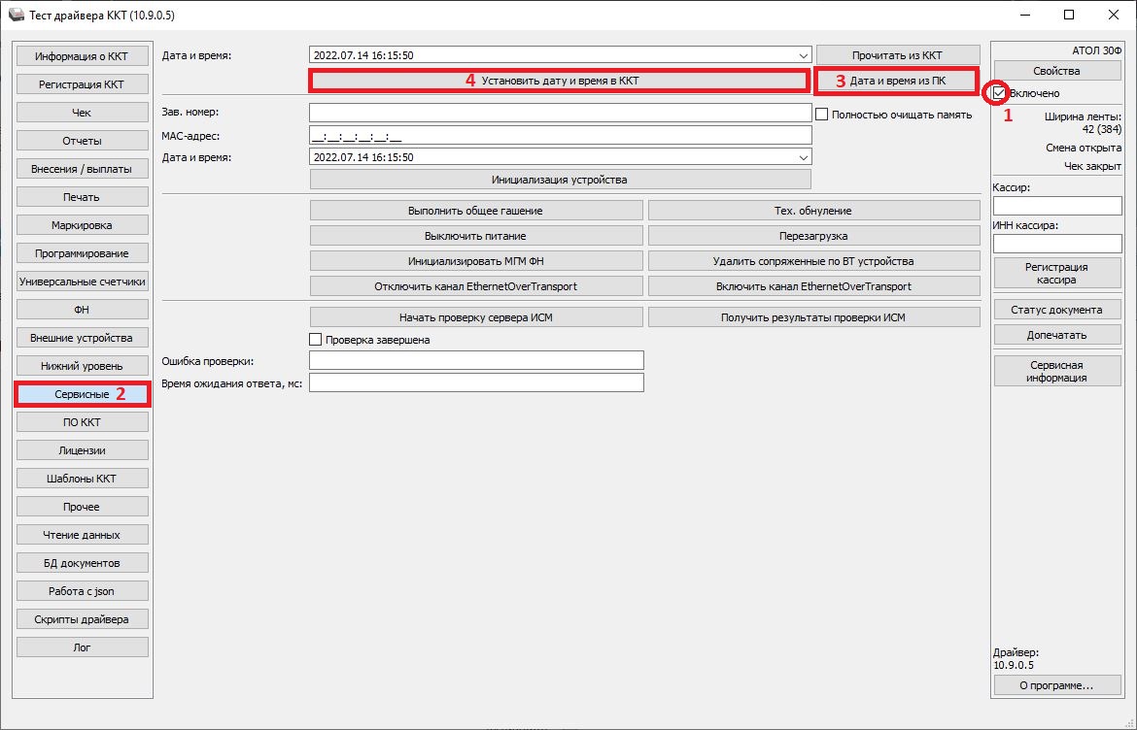This screenshot has width=1137, height=730.
Task: Click the 'МАС-адрес' input field
Action: coord(560,135)
